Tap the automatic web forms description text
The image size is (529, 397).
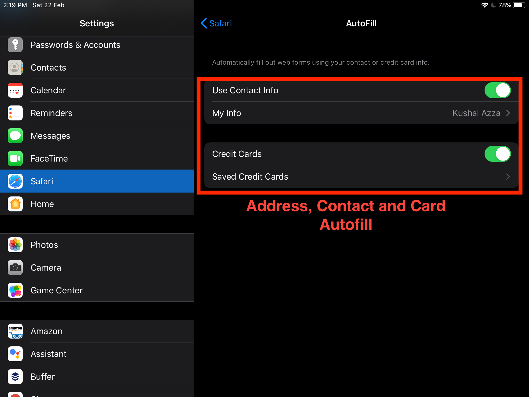coord(321,62)
